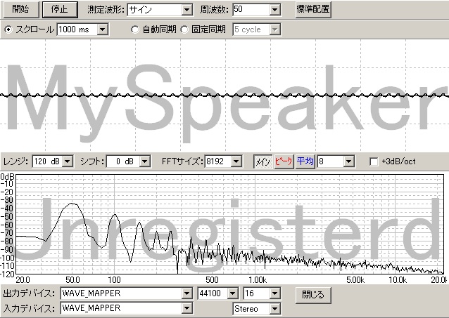Open the 周波数 frequency dropdown showing 50

point(257,10)
